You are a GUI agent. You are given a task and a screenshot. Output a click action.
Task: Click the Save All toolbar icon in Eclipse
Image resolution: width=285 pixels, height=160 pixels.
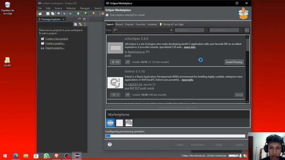53,14
